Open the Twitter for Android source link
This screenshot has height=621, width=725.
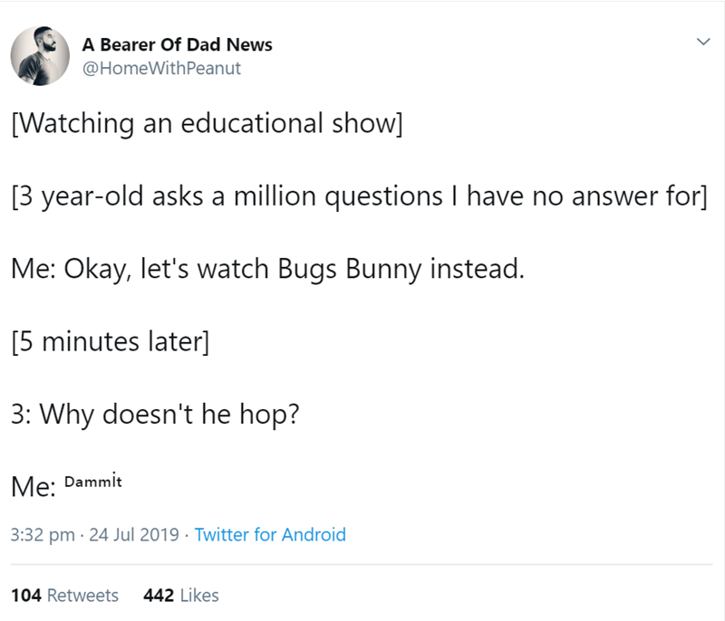[x=270, y=534]
